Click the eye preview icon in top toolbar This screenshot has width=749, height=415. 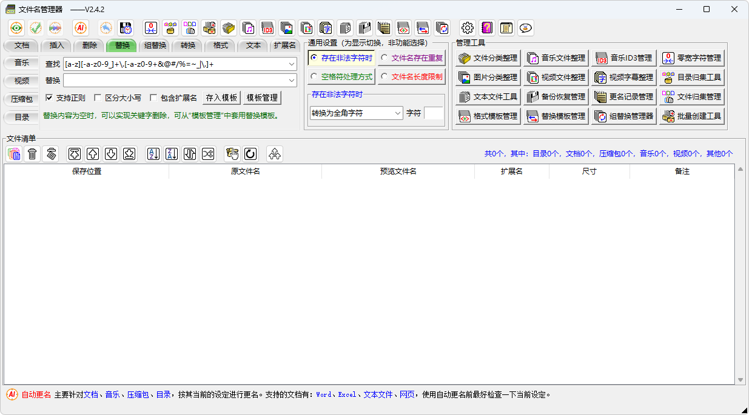pos(16,28)
